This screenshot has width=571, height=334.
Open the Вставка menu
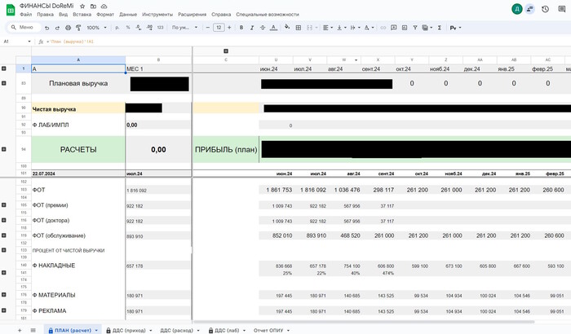pos(82,15)
